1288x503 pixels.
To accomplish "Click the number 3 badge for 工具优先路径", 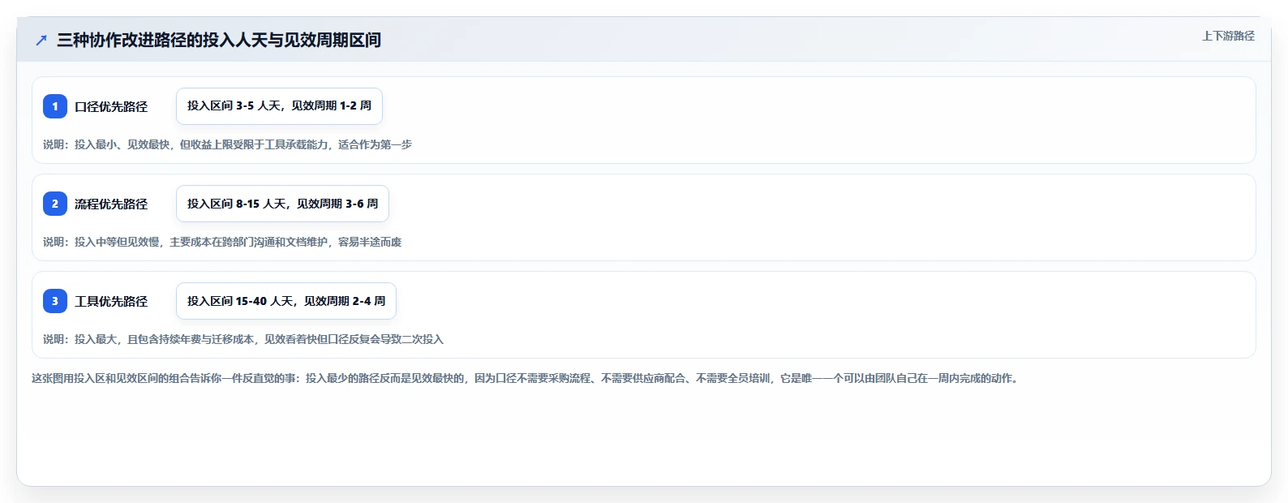I will 55,301.
